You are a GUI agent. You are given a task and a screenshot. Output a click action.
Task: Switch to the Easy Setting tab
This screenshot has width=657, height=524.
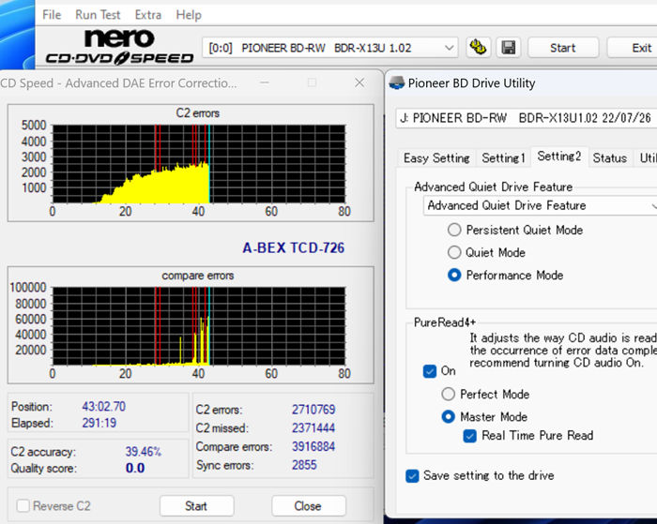click(436, 158)
